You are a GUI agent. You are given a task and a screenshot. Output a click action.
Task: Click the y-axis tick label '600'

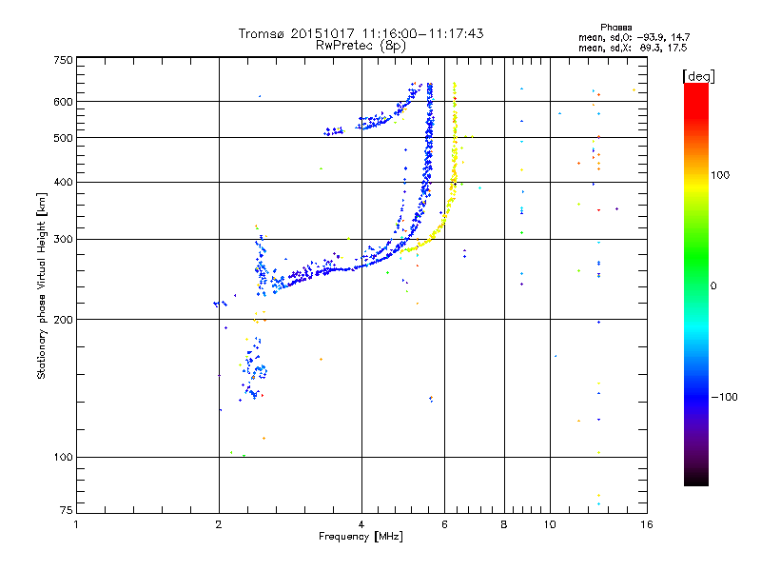(63, 102)
